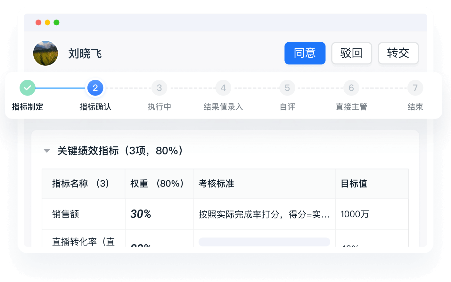Click the 1000万 target value cell
The height and width of the screenshot is (282, 451).
coord(355,214)
